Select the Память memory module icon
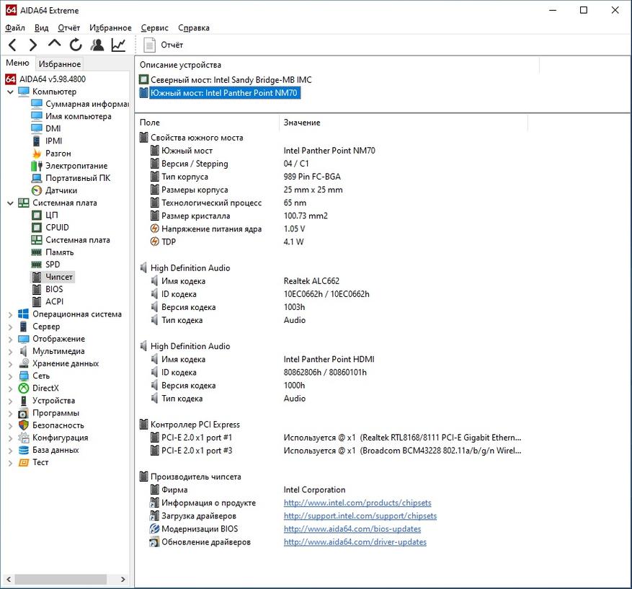Screen dimensions: 632x589 [37, 252]
